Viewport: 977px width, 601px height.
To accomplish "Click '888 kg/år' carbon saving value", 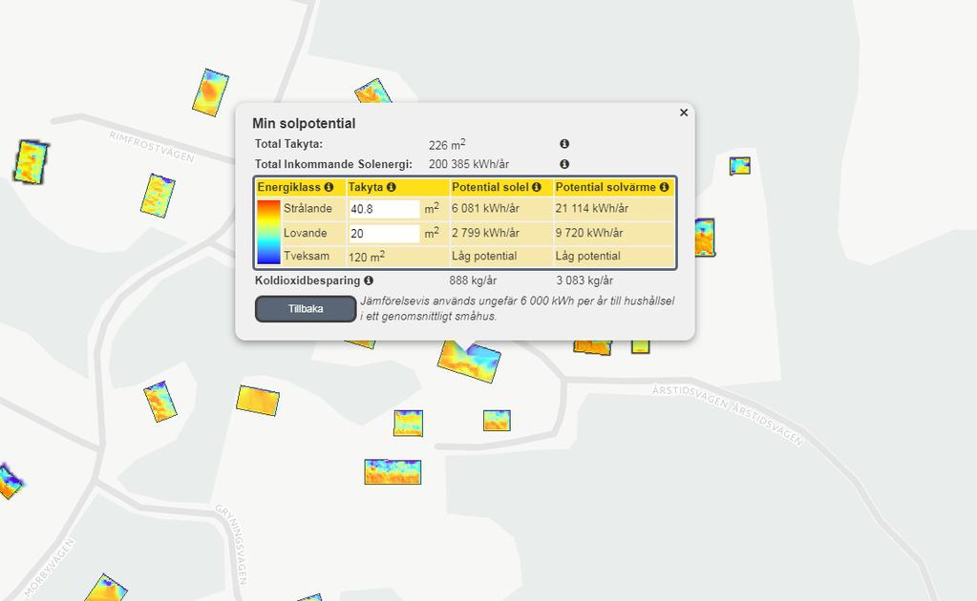I will (x=473, y=280).
